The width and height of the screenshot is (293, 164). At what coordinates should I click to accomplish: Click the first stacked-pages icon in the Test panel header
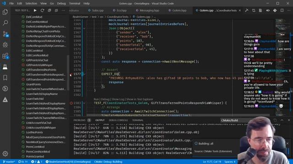[x=49, y=10]
